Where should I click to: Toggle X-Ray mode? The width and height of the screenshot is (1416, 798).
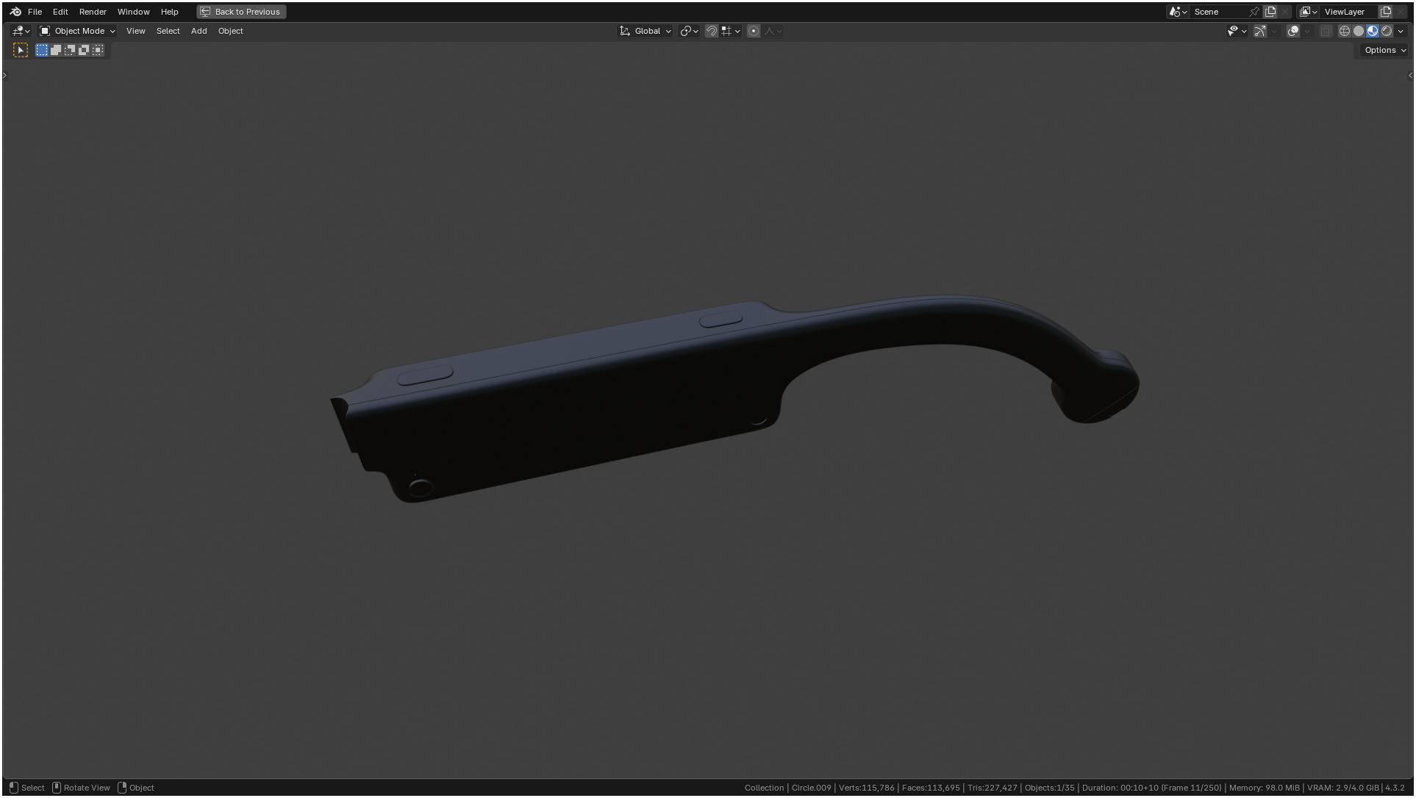pos(1326,31)
